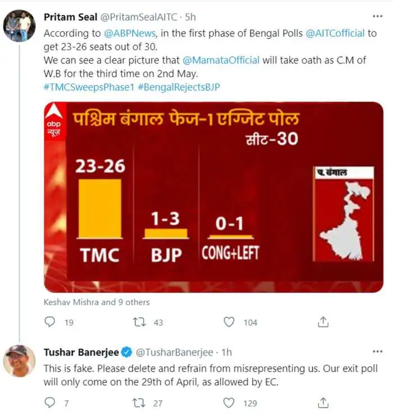Enlarge the ABP exit poll image
393x415 pixels.
(x=213, y=197)
